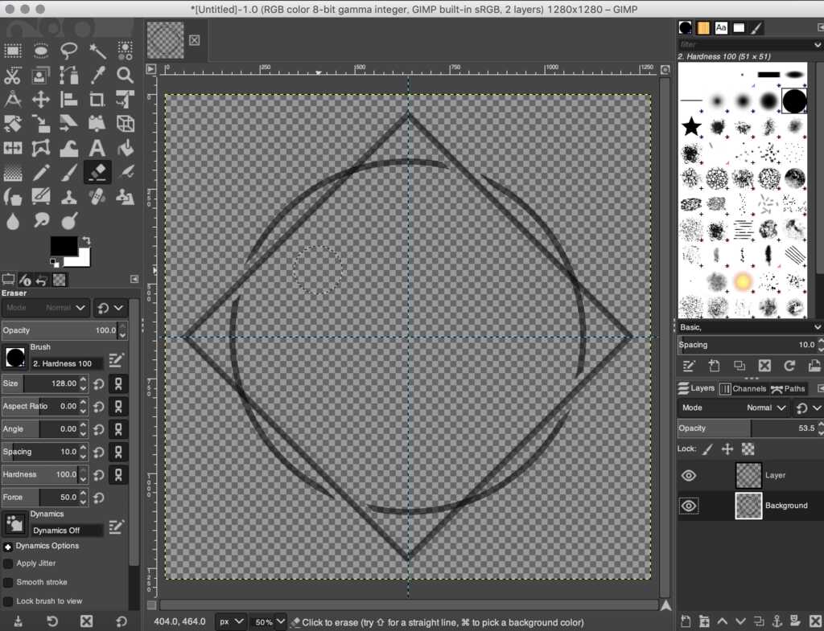Pick the Text tool
824x631 pixels.
[x=97, y=148]
